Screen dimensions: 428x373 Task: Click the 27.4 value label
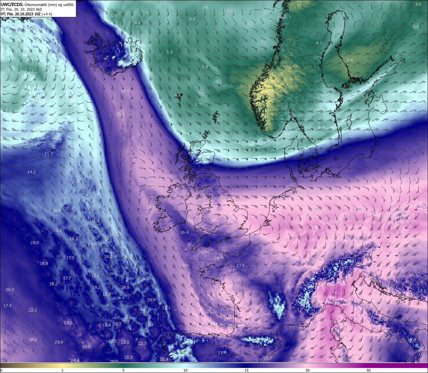tap(205, 252)
